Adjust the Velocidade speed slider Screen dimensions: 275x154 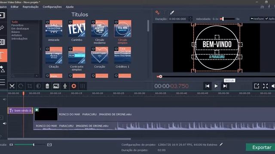pos(227,19)
